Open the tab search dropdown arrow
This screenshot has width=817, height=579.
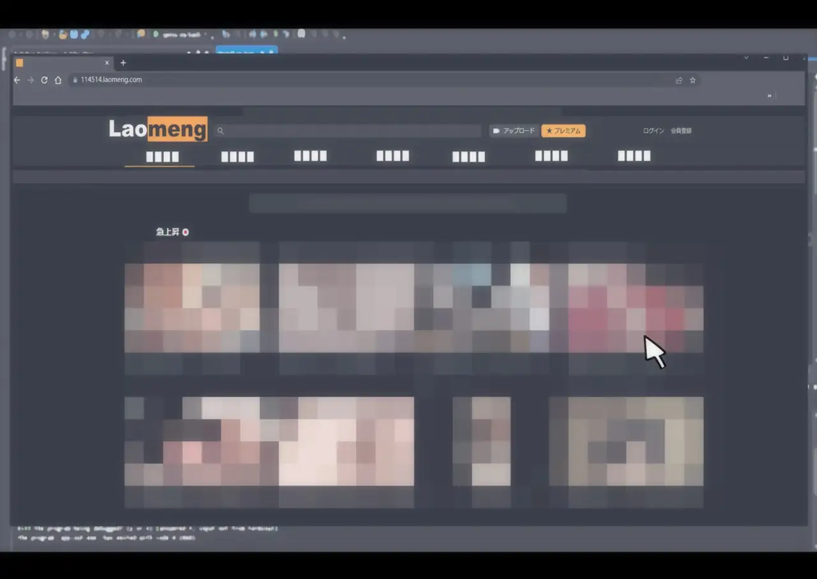coord(746,58)
